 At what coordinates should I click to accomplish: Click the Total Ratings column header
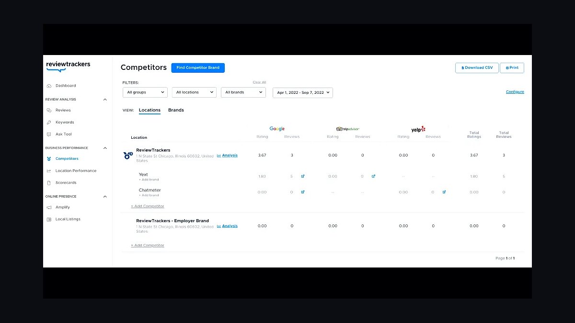coord(474,135)
